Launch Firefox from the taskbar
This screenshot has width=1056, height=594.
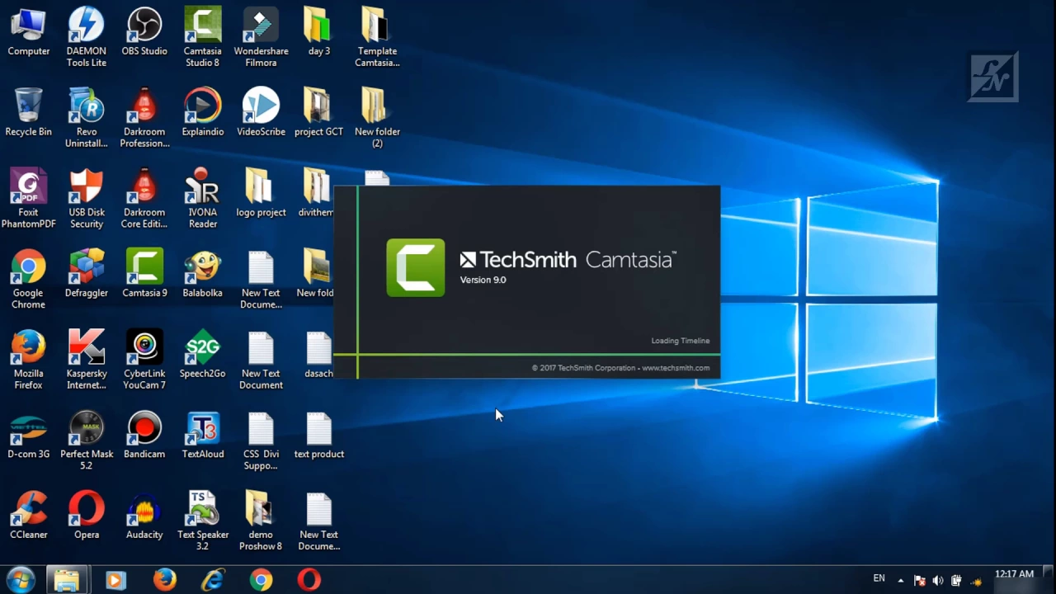point(164,580)
